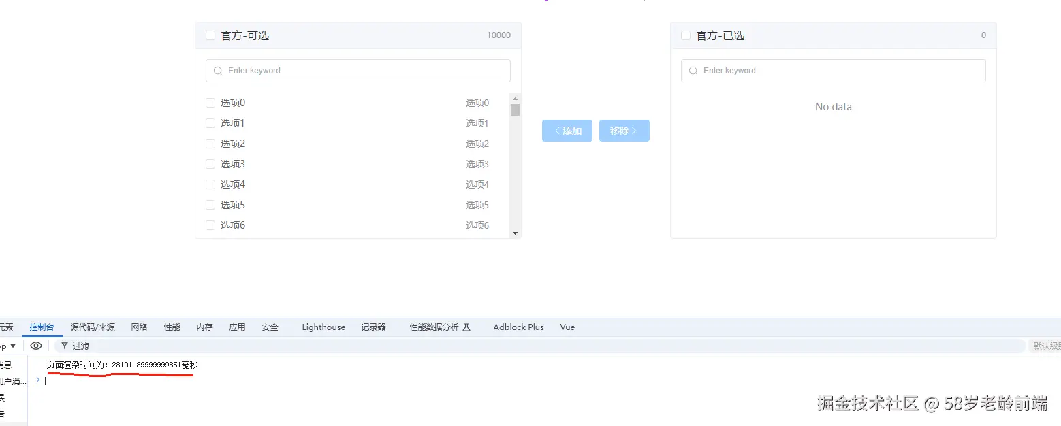Click the list scrollbar up arrow
The image size is (1061, 426).
click(x=515, y=98)
